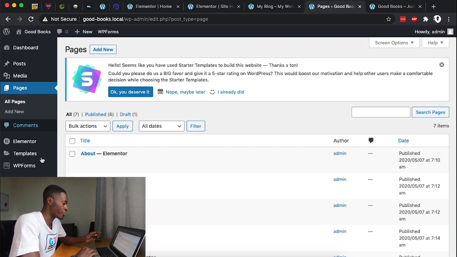Reload the page with the refresh icon

tap(31, 19)
